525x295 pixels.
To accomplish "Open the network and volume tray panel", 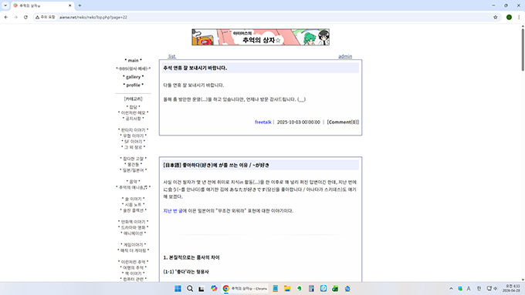I will point(492,289).
